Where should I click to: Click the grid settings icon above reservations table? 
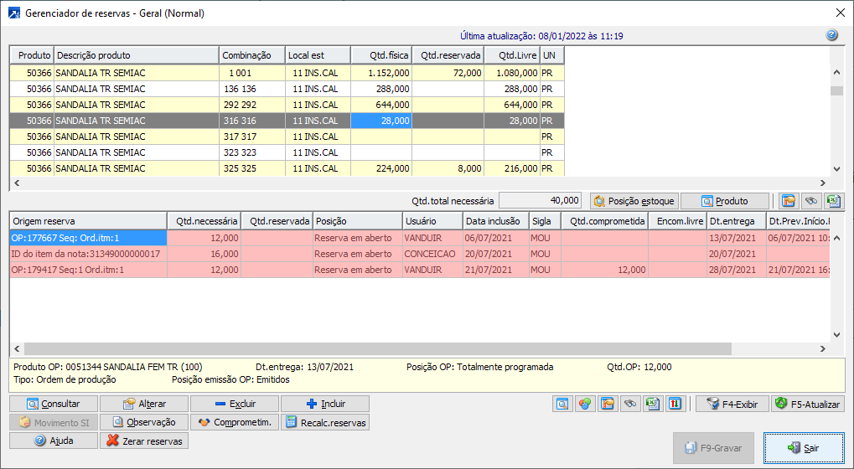pos(788,201)
